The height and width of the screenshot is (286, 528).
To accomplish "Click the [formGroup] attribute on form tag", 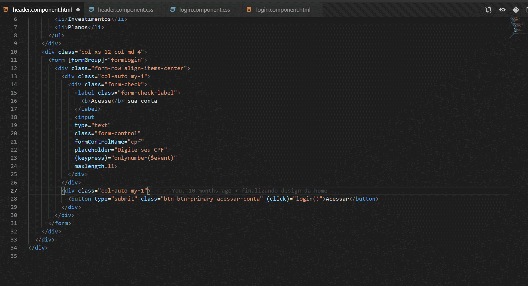I will [x=86, y=60].
